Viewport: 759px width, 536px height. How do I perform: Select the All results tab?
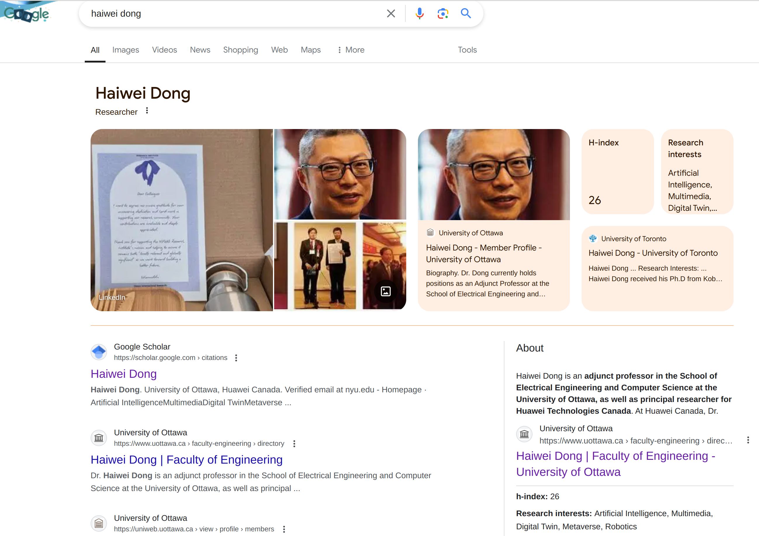[x=95, y=50]
